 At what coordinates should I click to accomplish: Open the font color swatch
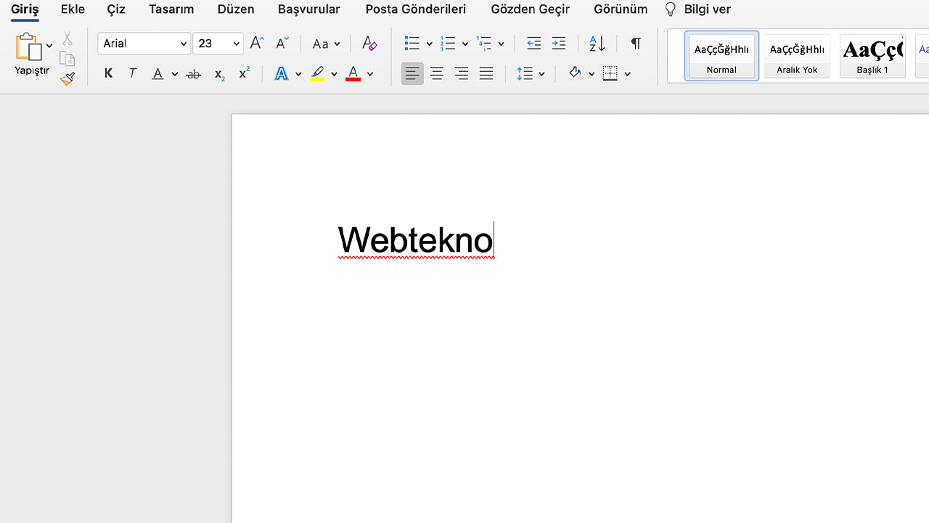(x=353, y=73)
